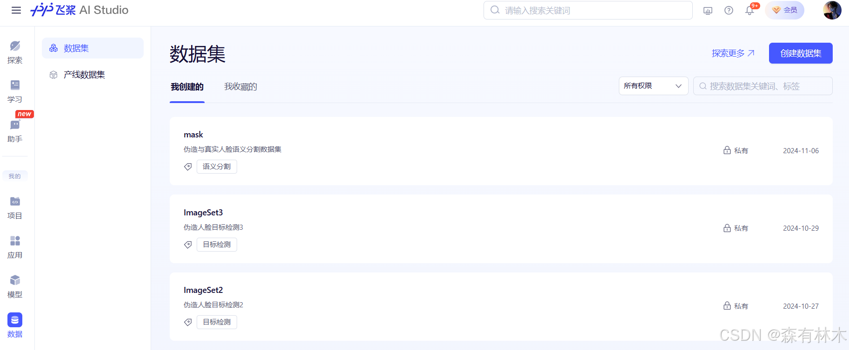Screen dimensions: 849x350
Task: Switch to the 我收藏的 tab
Action: [240, 87]
